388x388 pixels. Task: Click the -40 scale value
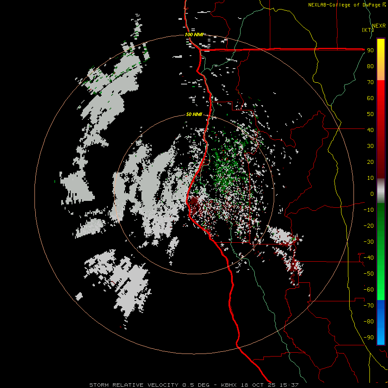(x=369, y=258)
